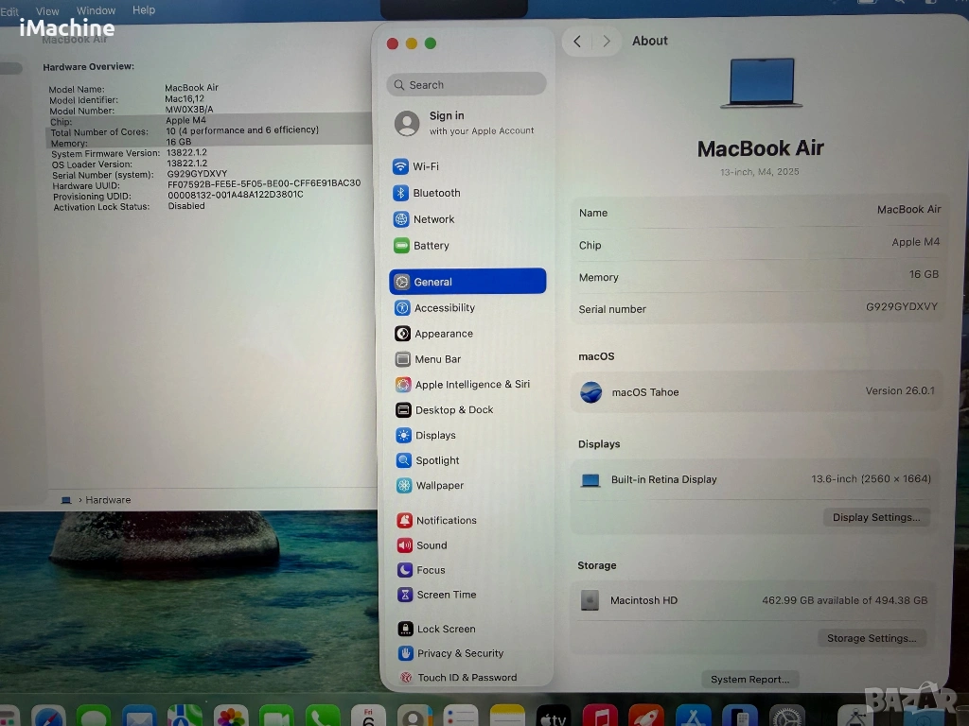Open the Help menu
Viewport: 969px width, 726px height.
[x=144, y=10]
